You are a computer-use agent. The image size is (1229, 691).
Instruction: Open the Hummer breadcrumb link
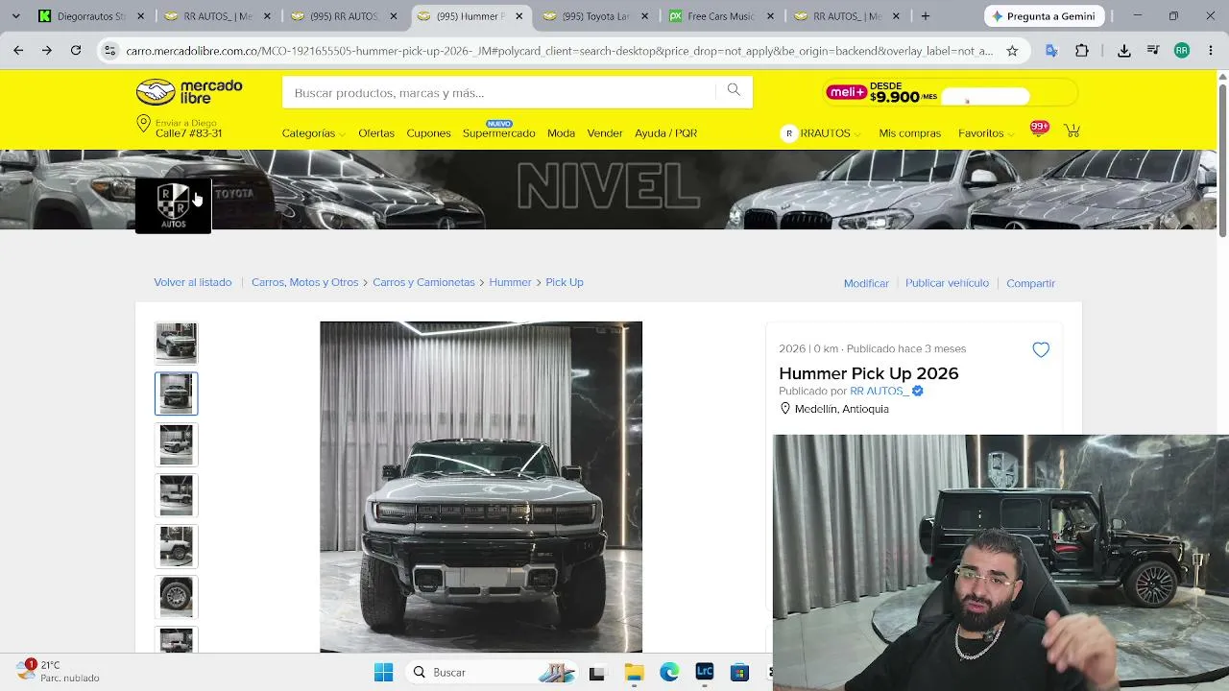click(x=510, y=282)
